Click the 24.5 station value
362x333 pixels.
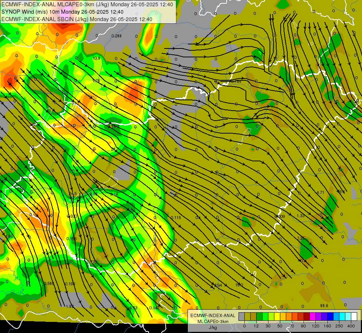(73, 194)
